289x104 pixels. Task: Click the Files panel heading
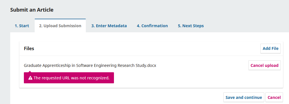tap(29, 48)
